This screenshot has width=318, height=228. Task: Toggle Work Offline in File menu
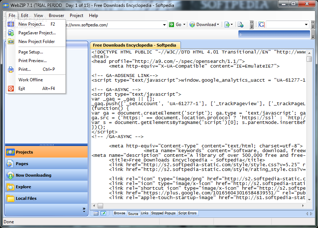click(x=31, y=80)
